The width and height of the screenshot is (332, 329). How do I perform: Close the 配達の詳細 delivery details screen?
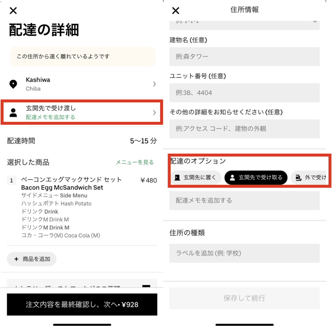(13, 10)
